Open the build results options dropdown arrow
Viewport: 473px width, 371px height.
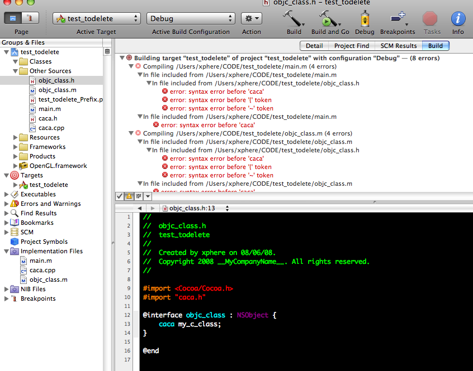(148, 196)
